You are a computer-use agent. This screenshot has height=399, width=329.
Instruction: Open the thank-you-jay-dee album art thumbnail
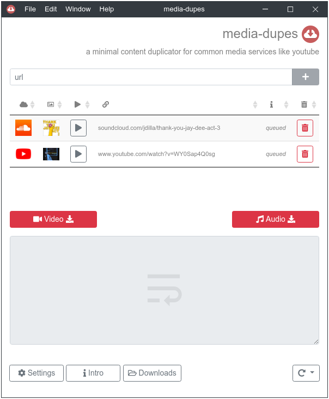click(x=51, y=128)
